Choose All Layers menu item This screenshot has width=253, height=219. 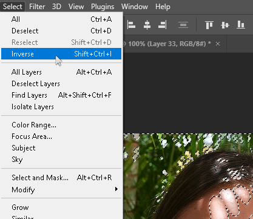[61, 72]
